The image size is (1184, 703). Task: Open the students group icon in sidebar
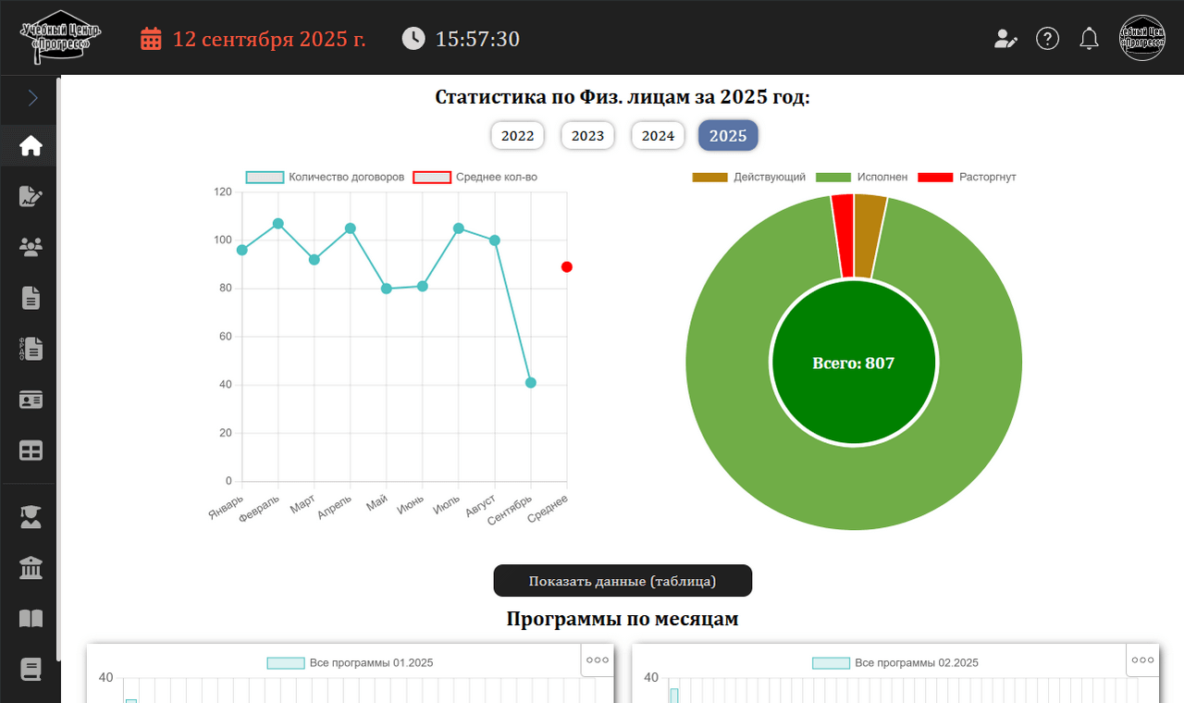click(29, 247)
